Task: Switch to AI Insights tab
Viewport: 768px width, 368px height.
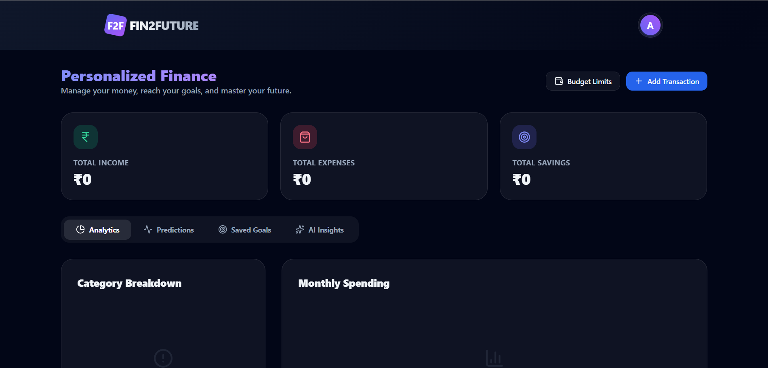Action: click(x=320, y=230)
